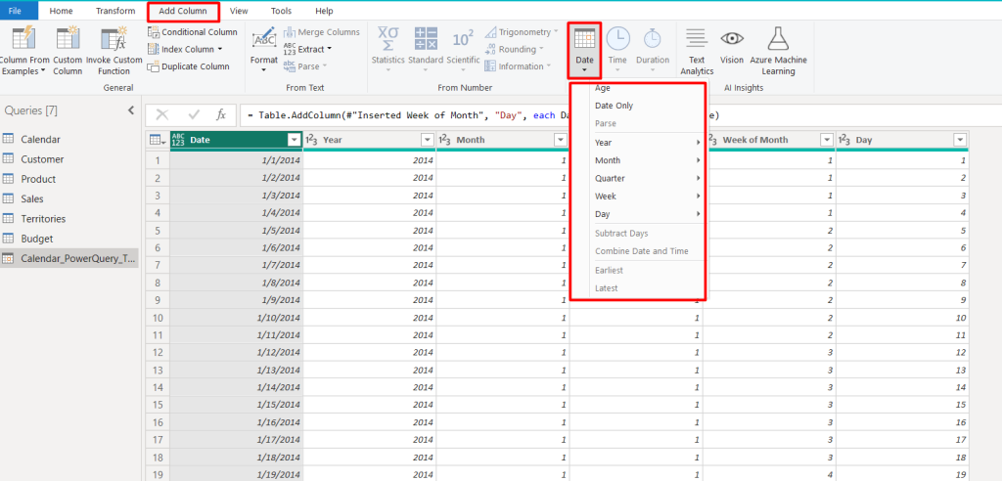This screenshot has width=1002, height=481.
Task: Click the Standard operations icon
Action: pos(426,39)
